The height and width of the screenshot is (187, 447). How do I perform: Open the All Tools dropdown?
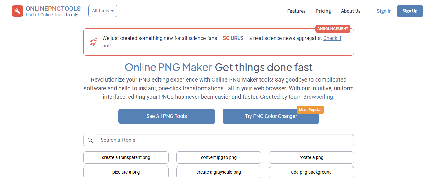(103, 11)
